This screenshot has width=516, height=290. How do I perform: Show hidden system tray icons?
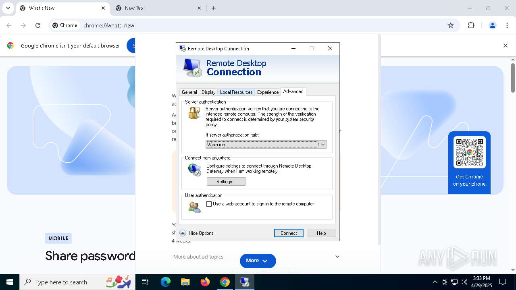pos(435,282)
